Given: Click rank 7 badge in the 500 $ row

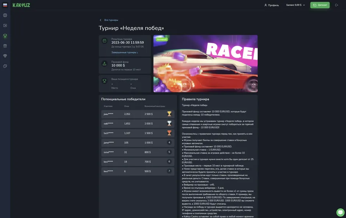Looking at the screenshot, I should point(169,171).
